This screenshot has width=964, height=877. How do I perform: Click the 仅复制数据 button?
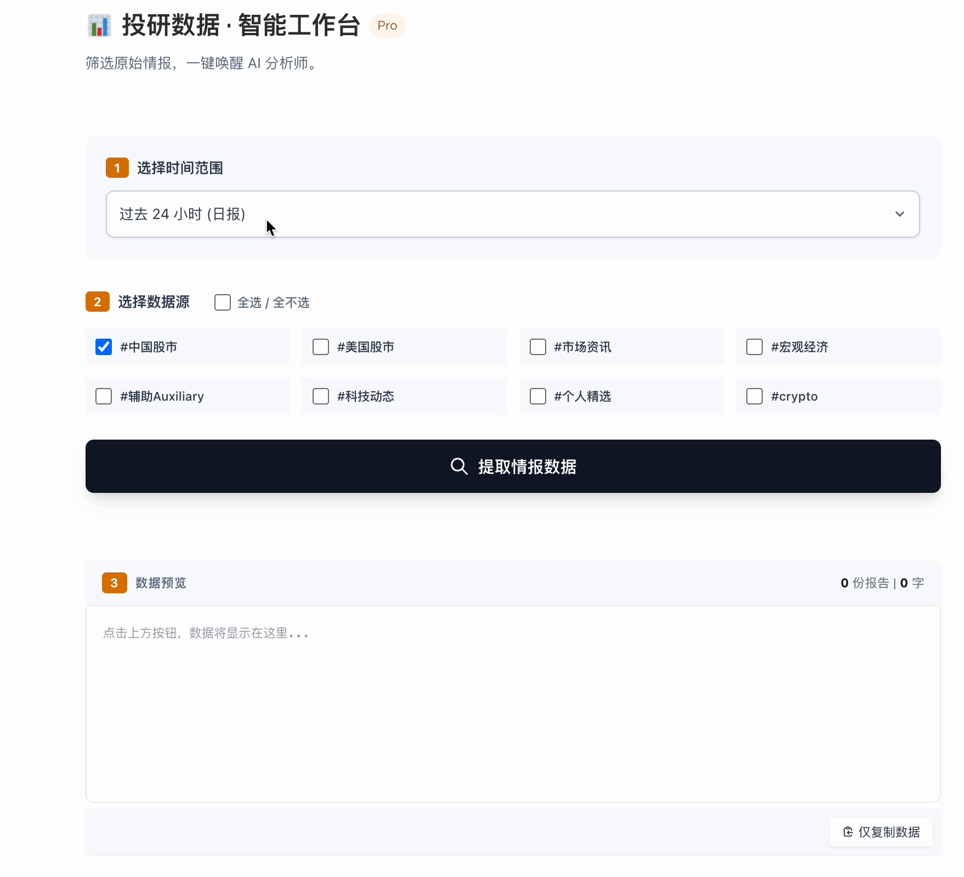point(881,832)
